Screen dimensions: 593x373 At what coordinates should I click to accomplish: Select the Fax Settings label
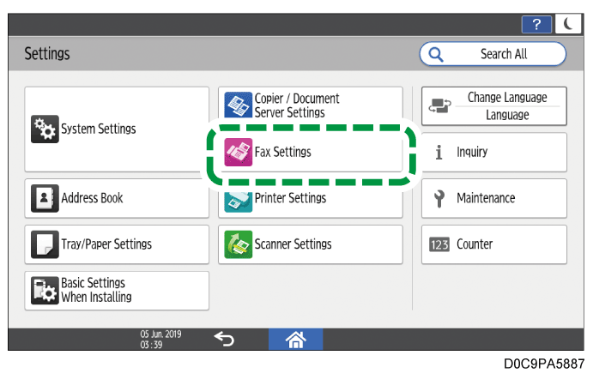click(x=283, y=153)
